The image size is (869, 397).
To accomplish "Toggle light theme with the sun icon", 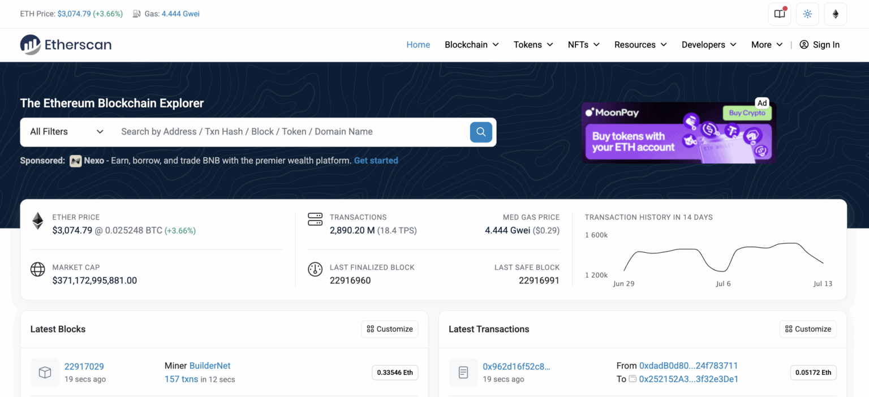I will 807,14.
